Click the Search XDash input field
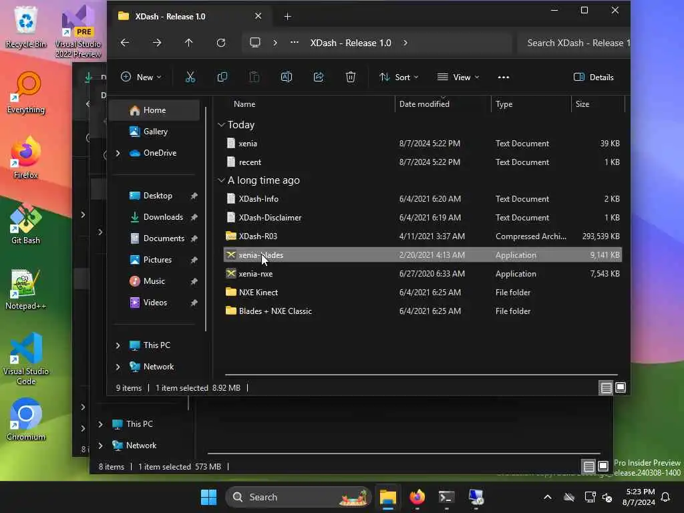 point(574,43)
